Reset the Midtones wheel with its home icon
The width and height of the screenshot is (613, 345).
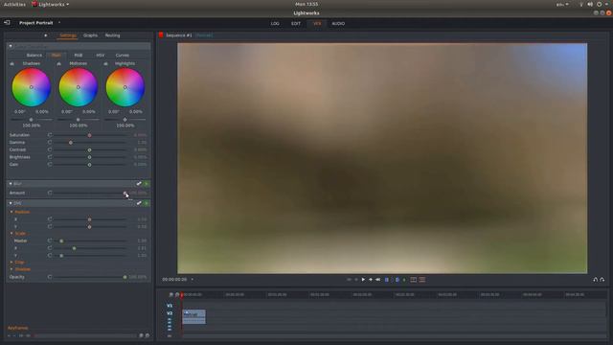58,63
